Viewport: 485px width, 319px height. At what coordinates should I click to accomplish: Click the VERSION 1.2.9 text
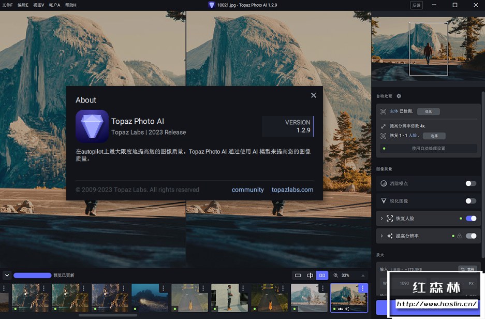[x=297, y=126]
